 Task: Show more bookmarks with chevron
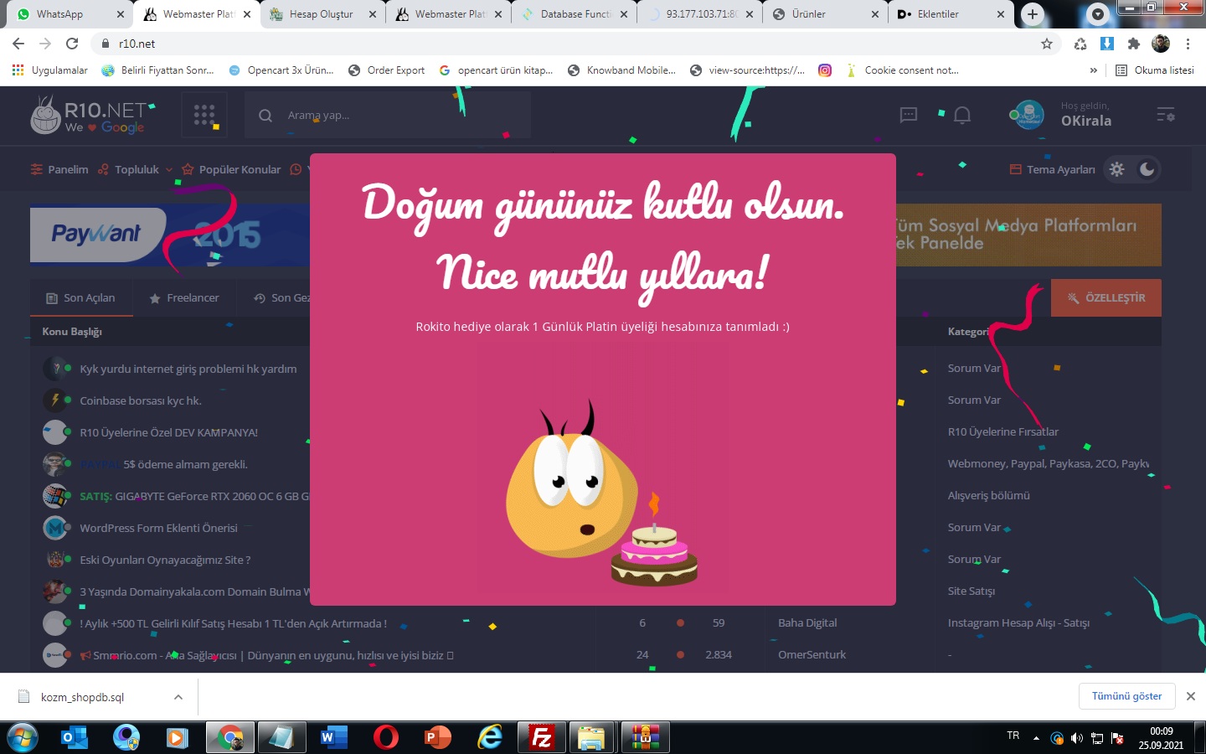(1093, 70)
